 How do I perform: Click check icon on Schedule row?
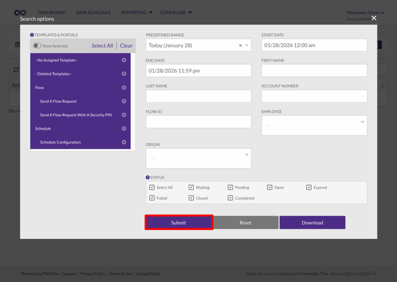[124, 129]
